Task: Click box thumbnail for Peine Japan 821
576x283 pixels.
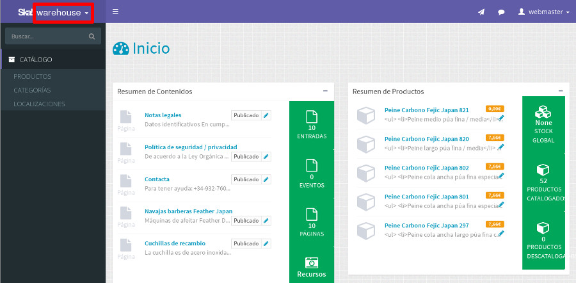Action: (x=366, y=116)
